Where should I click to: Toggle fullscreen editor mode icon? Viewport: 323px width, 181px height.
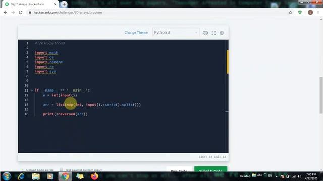(x=213, y=33)
